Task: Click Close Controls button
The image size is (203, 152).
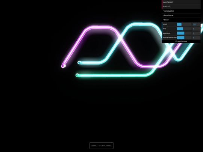Action: coord(181,41)
